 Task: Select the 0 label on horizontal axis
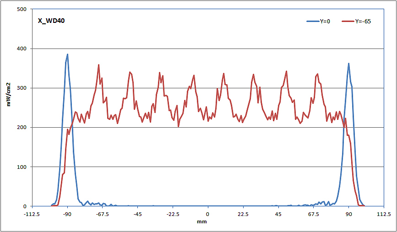(207, 214)
